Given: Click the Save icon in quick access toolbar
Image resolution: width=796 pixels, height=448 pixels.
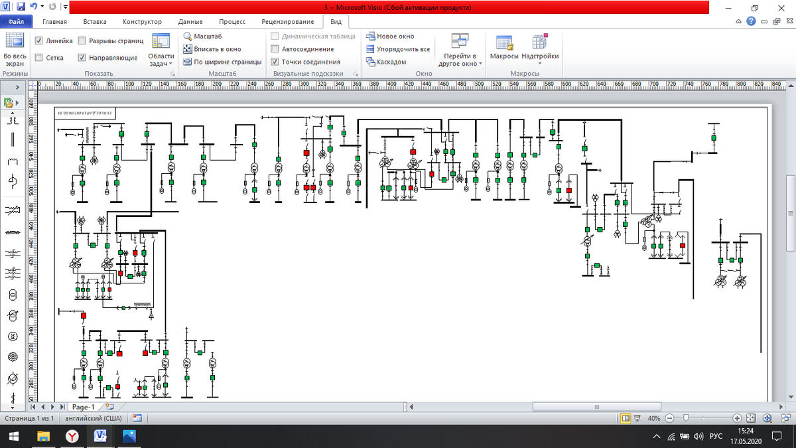Looking at the screenshot, I should pos(21,7).
